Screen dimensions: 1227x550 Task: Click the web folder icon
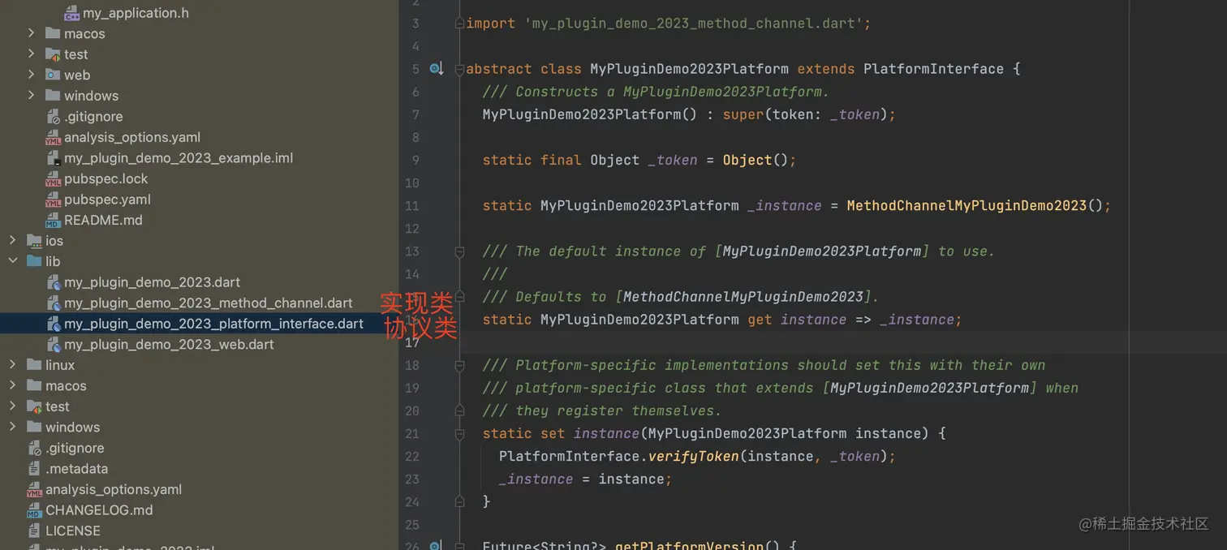click(53, 75)
